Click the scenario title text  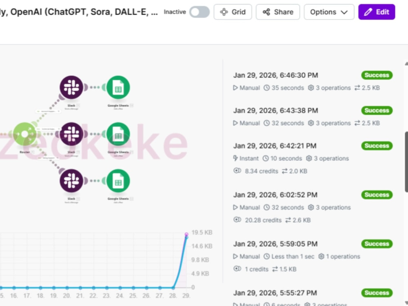point(79,12)
